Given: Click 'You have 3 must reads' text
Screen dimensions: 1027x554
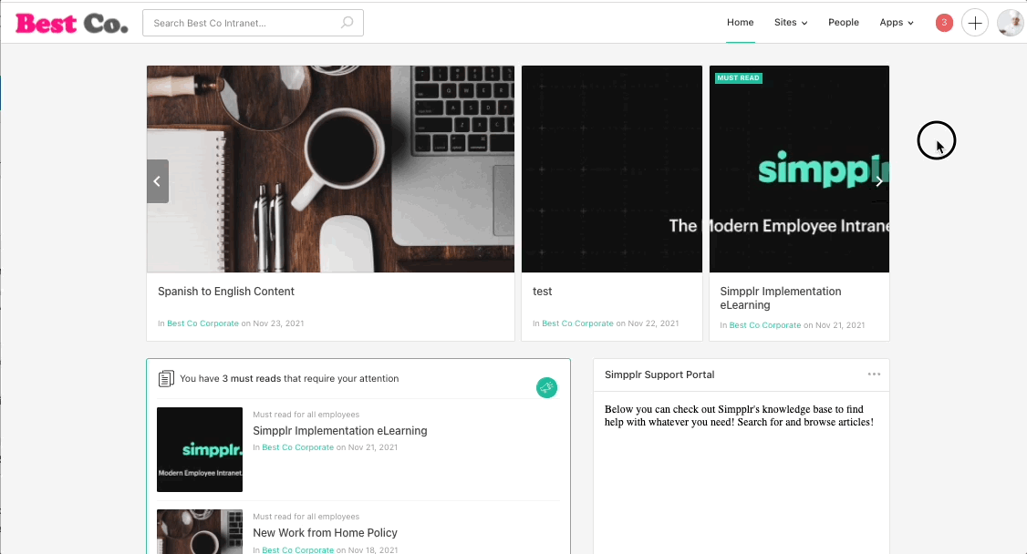Looking at the screenshot, I should (x=289, y=379).
